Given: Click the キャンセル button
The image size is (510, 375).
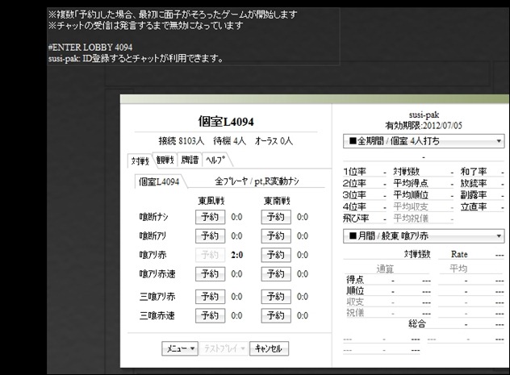Looking at the screenshot, I should click(269, 348).
